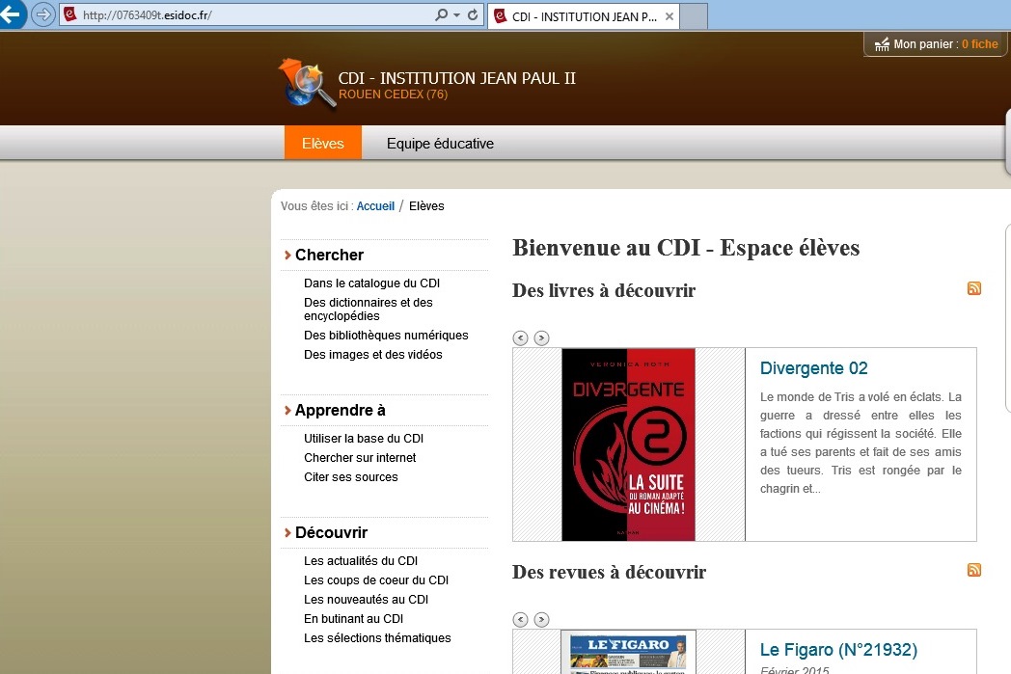The image size is (1011, 674).
Task: Open 'Les actualités du CDI'
Action: (x=361, y=560)
